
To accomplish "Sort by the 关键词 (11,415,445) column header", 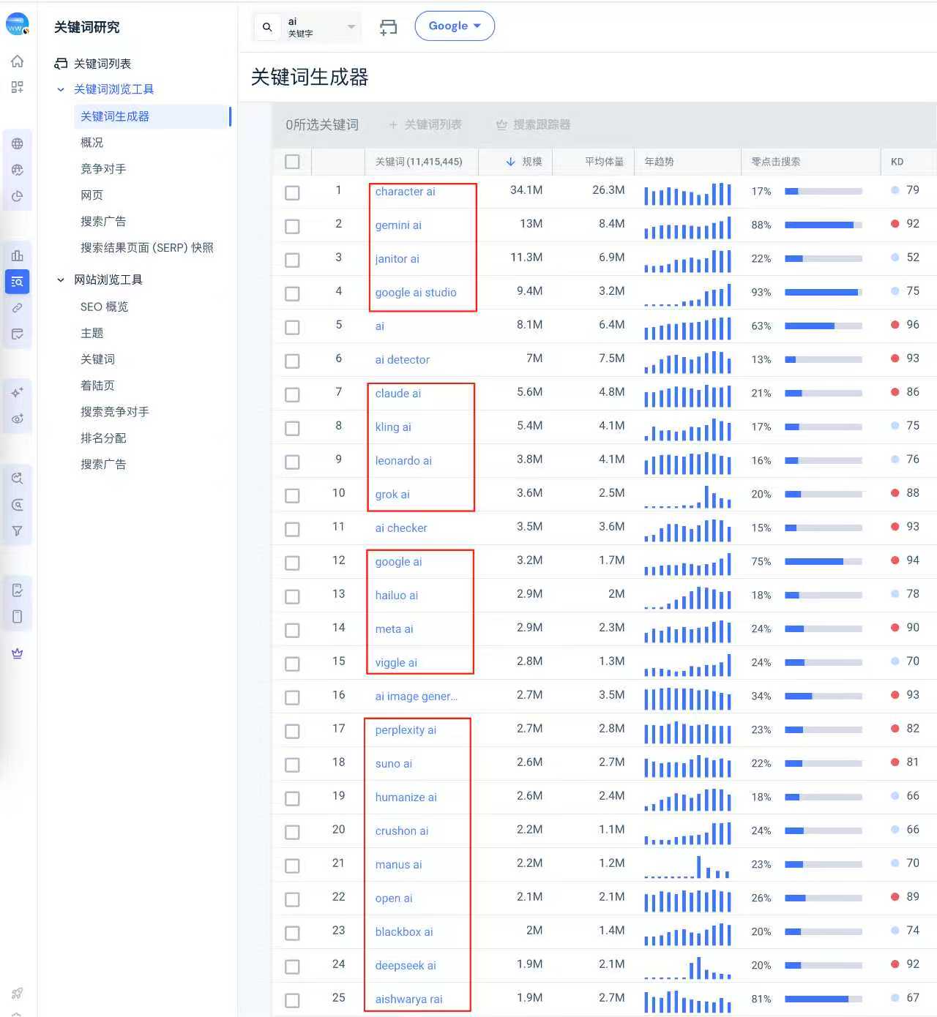I will pos(419,162).
